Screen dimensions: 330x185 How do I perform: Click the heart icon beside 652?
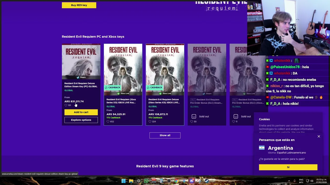tap(108, 122)
